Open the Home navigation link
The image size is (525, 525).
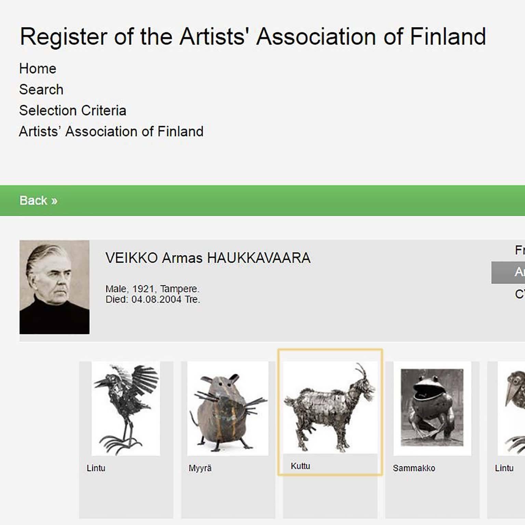(38, 69)
